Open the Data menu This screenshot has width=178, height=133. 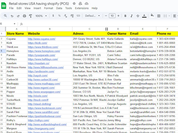[x=59, y=8]
